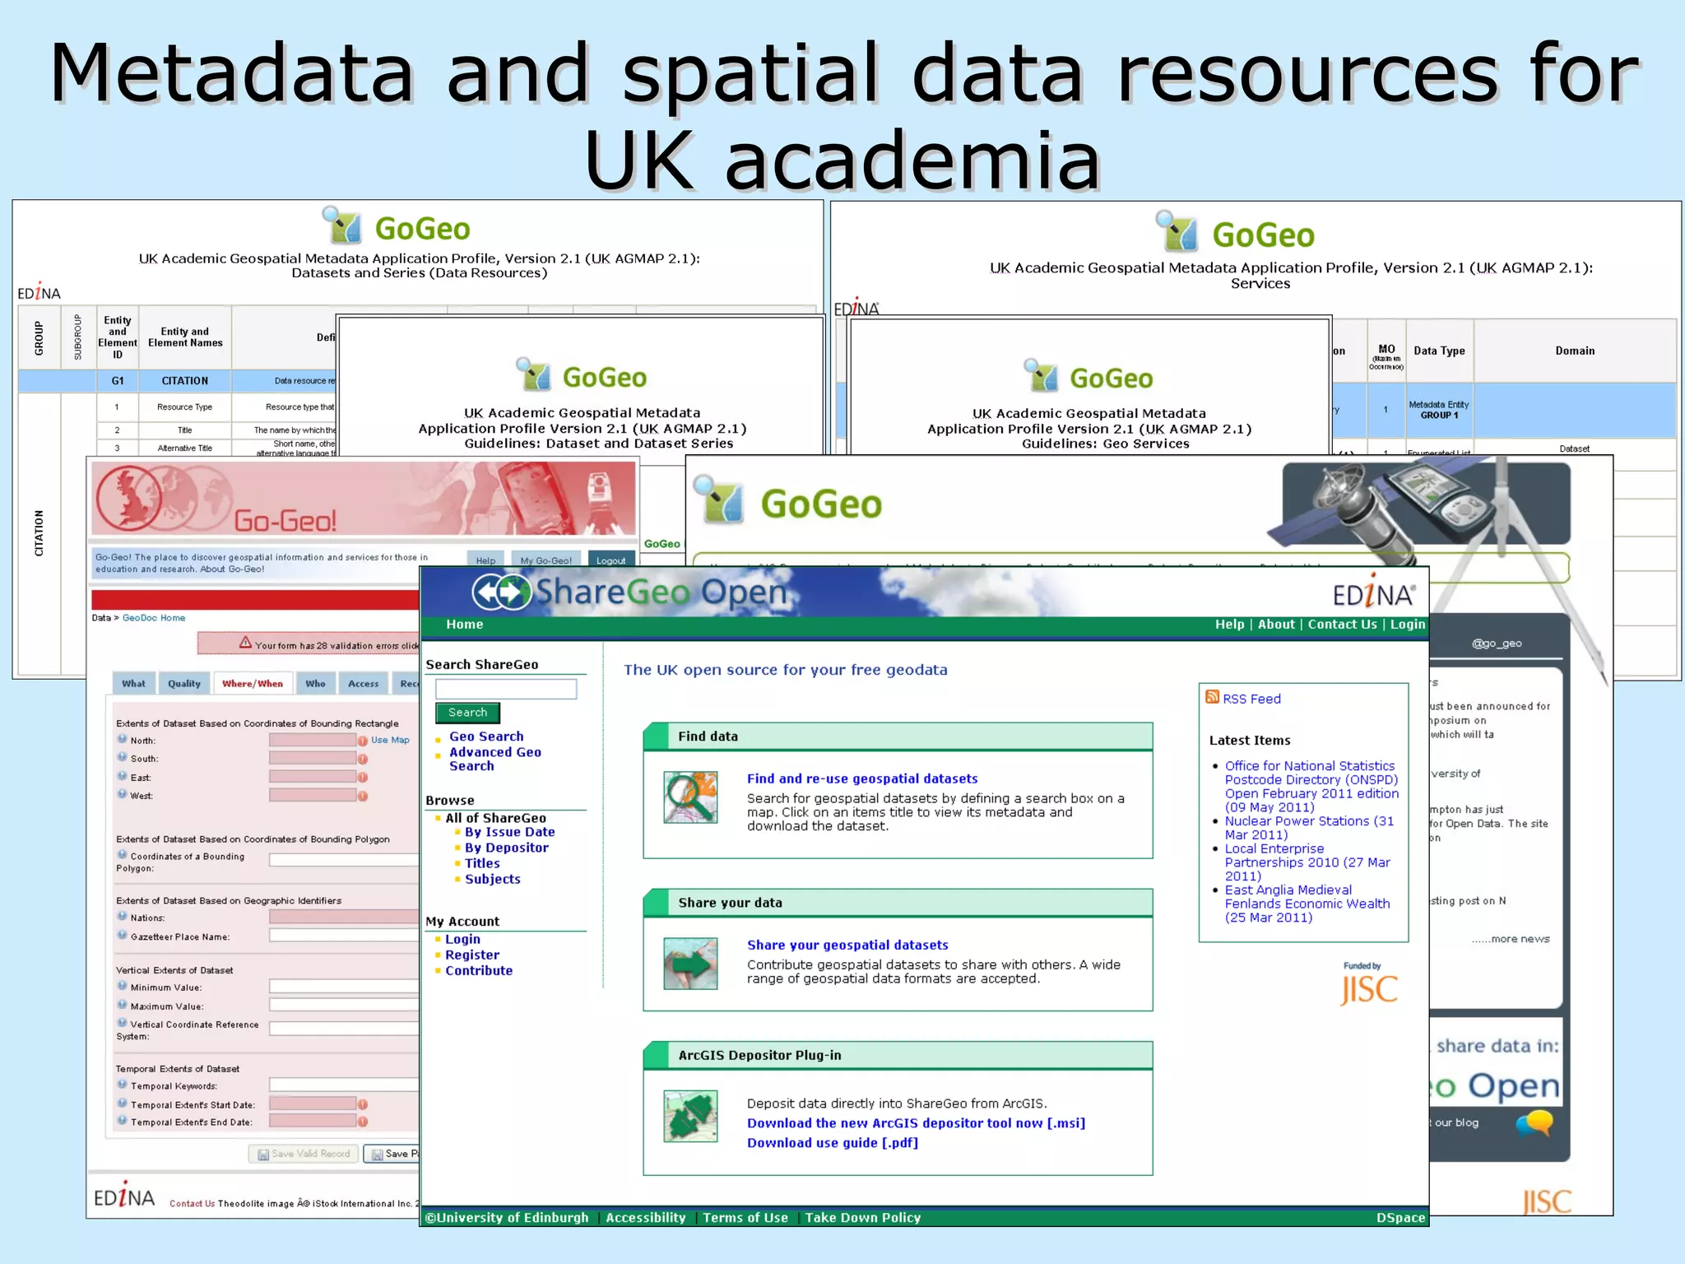Click the Share your data arrow thumbnail
This screenshot has height=1264, width=1685.
click(x=690, y=964)
